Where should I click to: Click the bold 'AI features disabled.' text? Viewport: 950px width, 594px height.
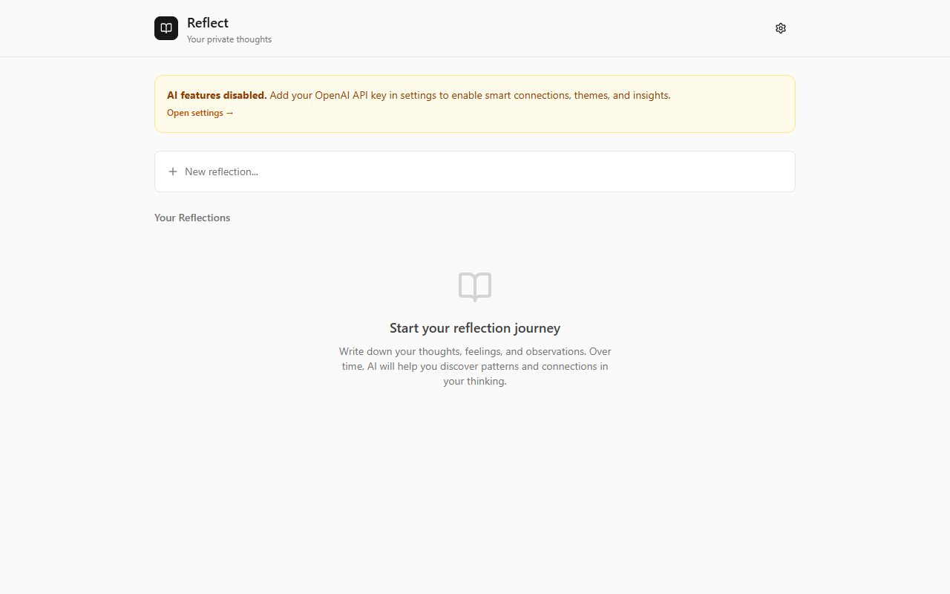point(217,95)
